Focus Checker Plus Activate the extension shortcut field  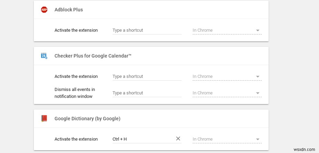[147, 76]
